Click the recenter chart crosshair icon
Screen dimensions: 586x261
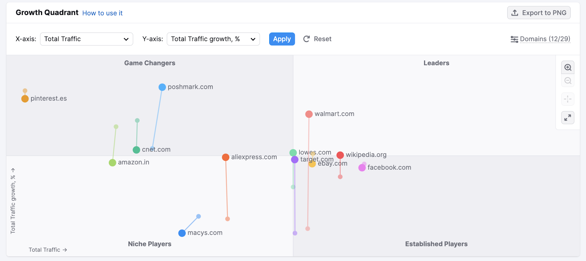click(x=568, y=99)
